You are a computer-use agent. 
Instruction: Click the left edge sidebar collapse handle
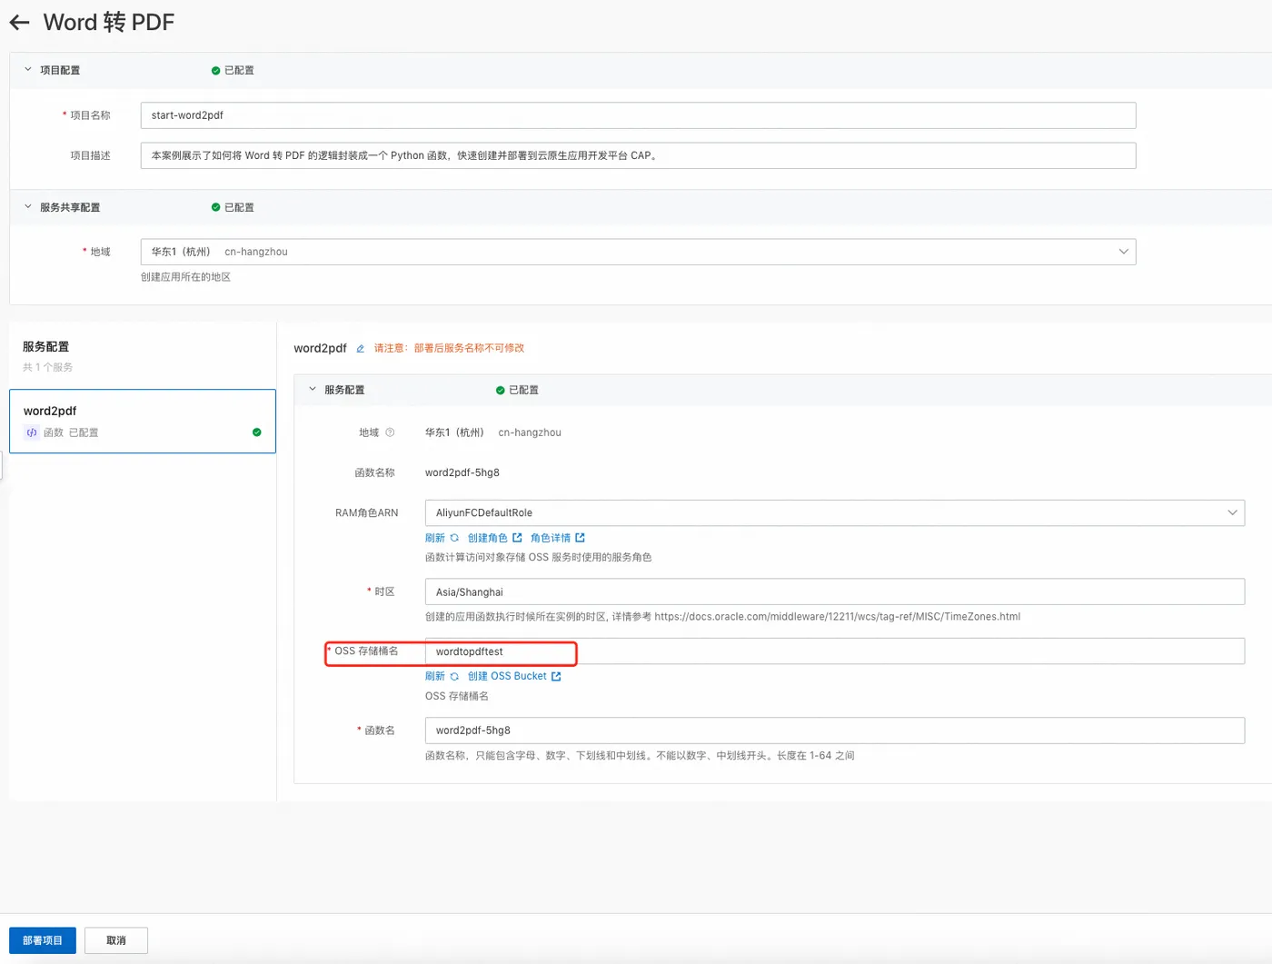point(2,466)
